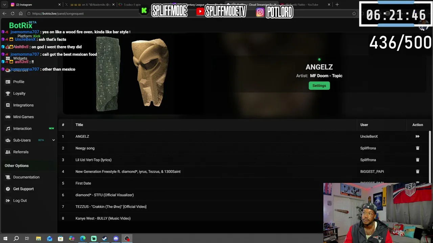Open OBS Studio from the taskbar
The height and width of the screenshot is (243, 433).
[127, 239]
